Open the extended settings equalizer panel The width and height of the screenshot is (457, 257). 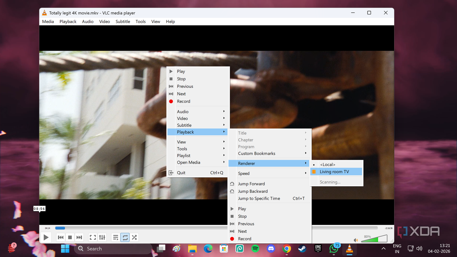click(102, 237)
